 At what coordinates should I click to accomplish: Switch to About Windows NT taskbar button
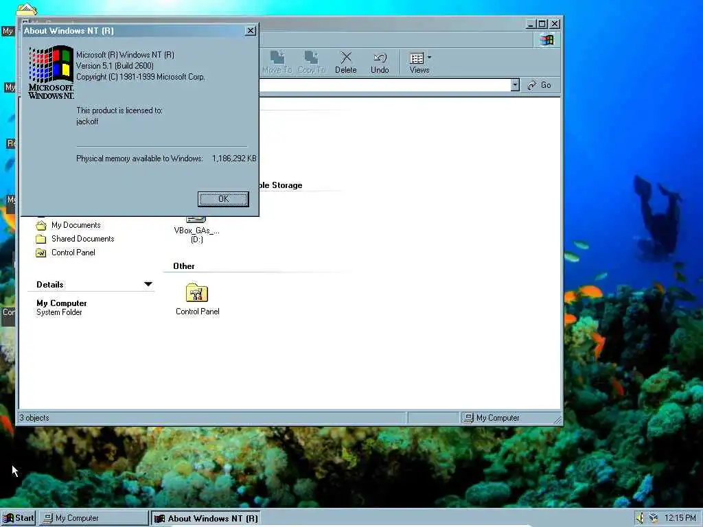[206, 518]
